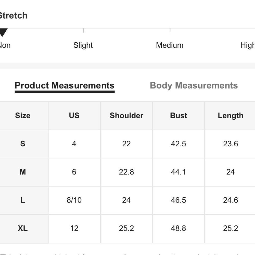Click the 22.8 shoulder measurement cell
The width and height of the screenshot is (255, 255).
click(126, 172)
